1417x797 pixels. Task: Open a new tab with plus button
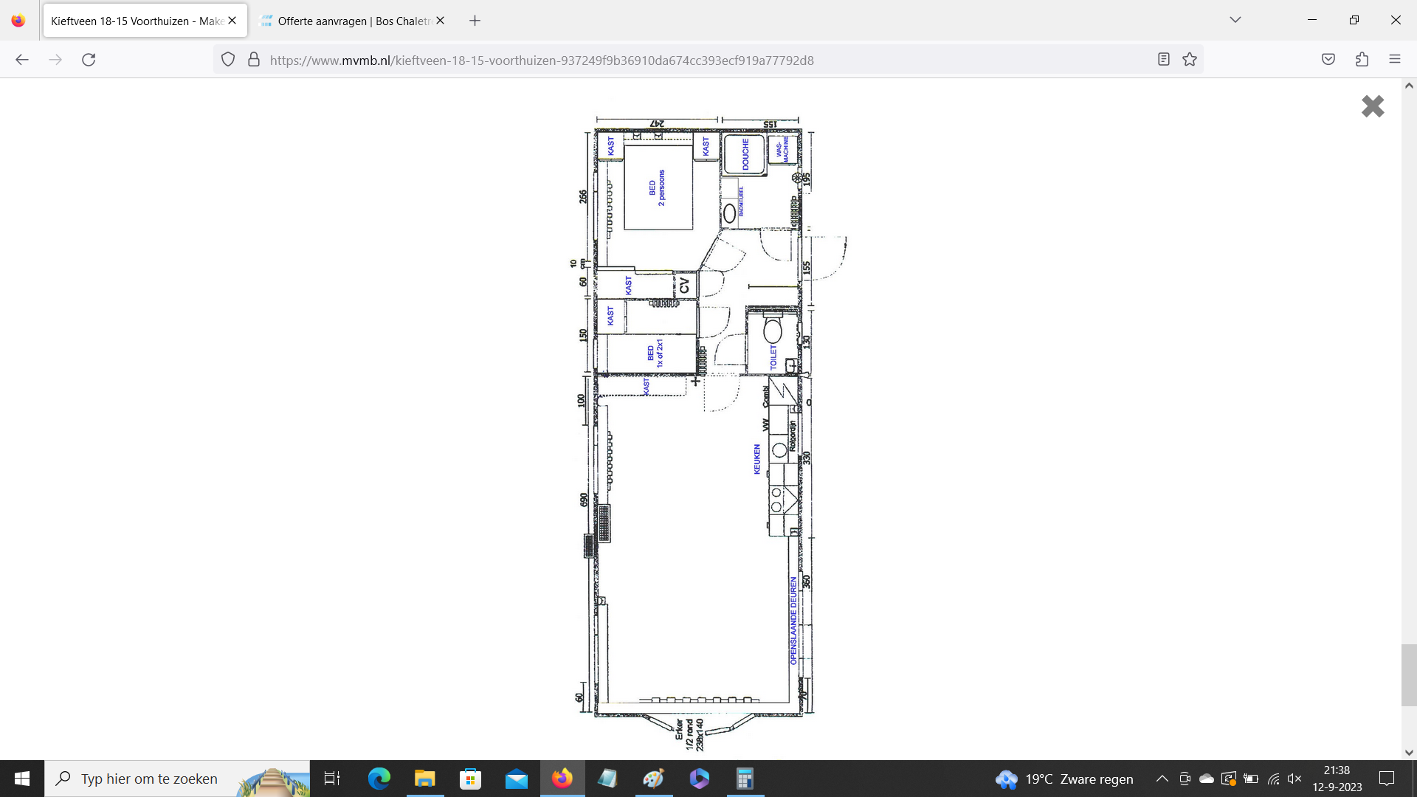(x=475, y=21)
